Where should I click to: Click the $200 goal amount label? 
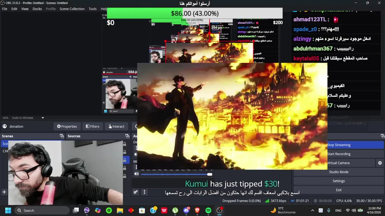pyautogui.click(x=278, y=22)
